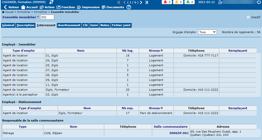
Task: Switch to the Description tab
Action: tap(25, 25)
